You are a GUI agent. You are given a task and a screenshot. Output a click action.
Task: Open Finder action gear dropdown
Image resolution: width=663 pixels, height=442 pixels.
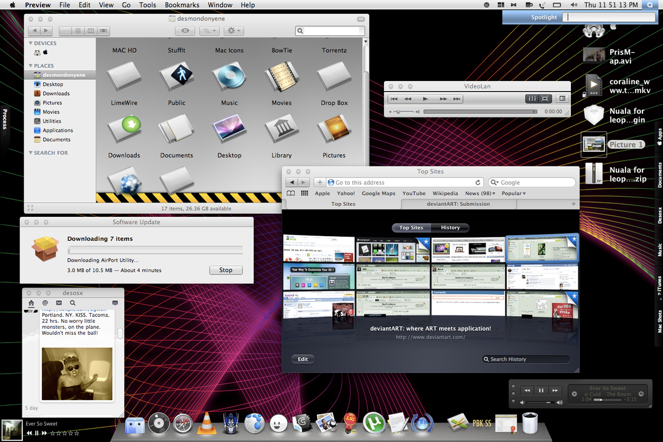point(234,31)
